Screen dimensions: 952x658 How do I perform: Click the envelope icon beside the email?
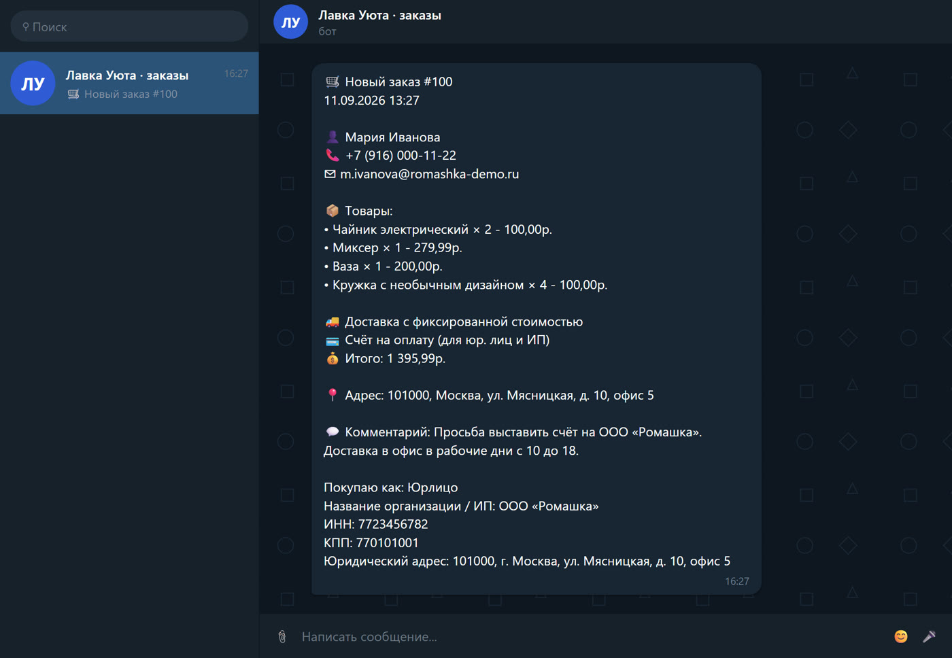click(x=330, y=174)
